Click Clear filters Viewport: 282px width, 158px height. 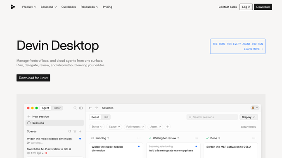tap(248, 127)
